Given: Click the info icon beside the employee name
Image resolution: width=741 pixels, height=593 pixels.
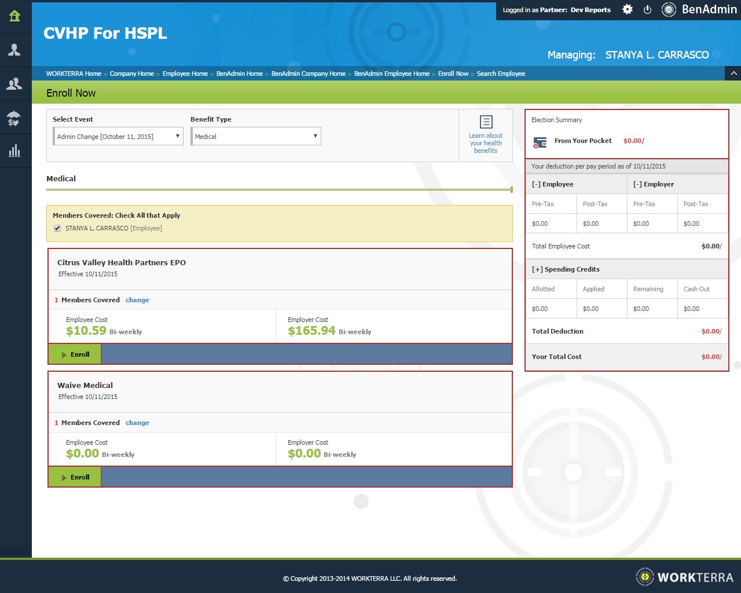Looking at the screenshot, I should [x=717, y=54].
